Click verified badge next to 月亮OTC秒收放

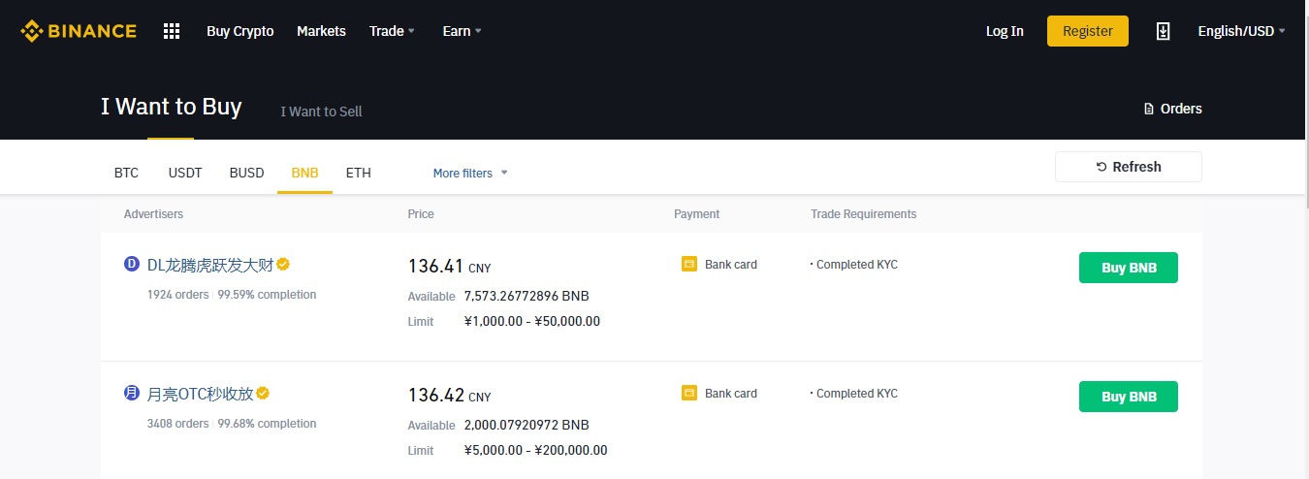[263, 394]
